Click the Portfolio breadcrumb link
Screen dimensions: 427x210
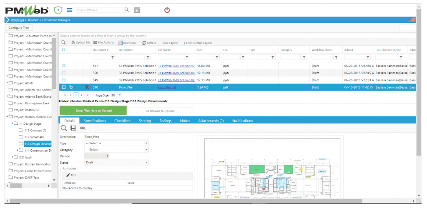[x=17, y=20]
